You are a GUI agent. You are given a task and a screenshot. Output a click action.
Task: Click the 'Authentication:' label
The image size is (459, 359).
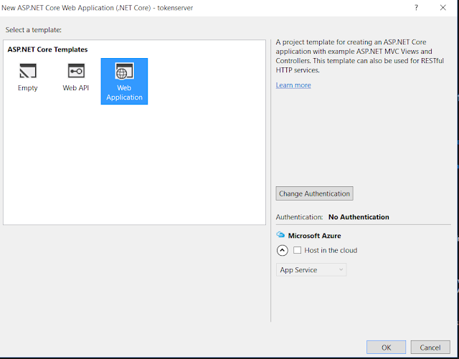coord(299,217)
